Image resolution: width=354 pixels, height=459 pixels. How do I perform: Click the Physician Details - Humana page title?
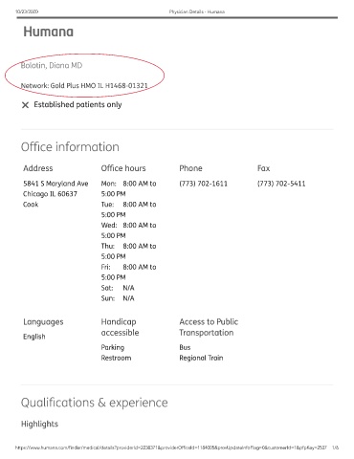coord(197,11)
